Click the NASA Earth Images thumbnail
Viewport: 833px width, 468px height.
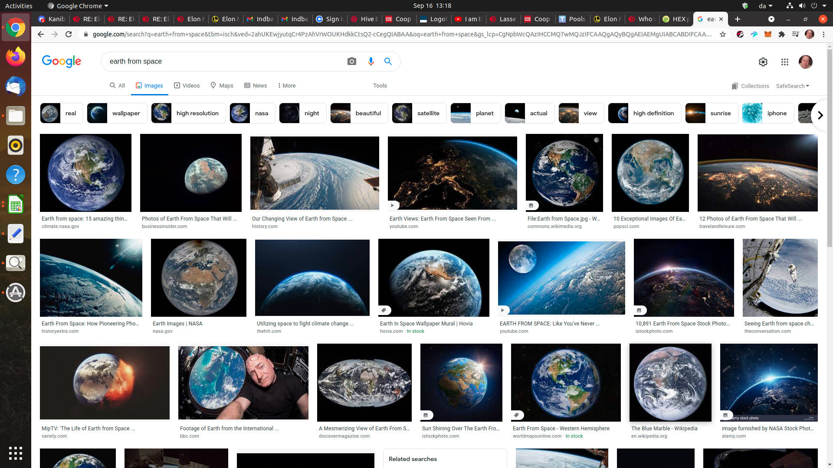click(x=199, y=278)
